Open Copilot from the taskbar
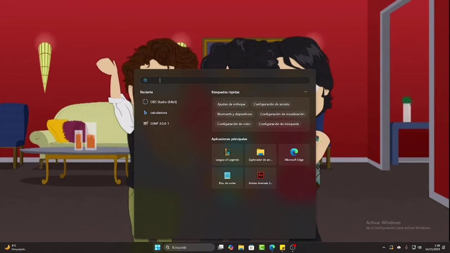450x253 pixels. pos(231,247)
